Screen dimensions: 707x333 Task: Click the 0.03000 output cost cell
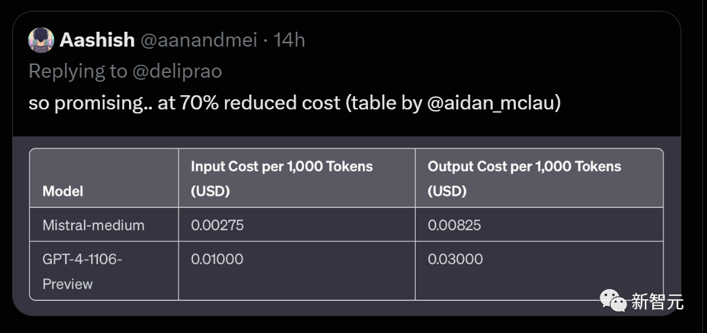tap(455, 259)
